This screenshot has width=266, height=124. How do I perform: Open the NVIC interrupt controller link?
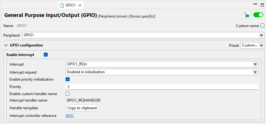[x=70, y=116]
